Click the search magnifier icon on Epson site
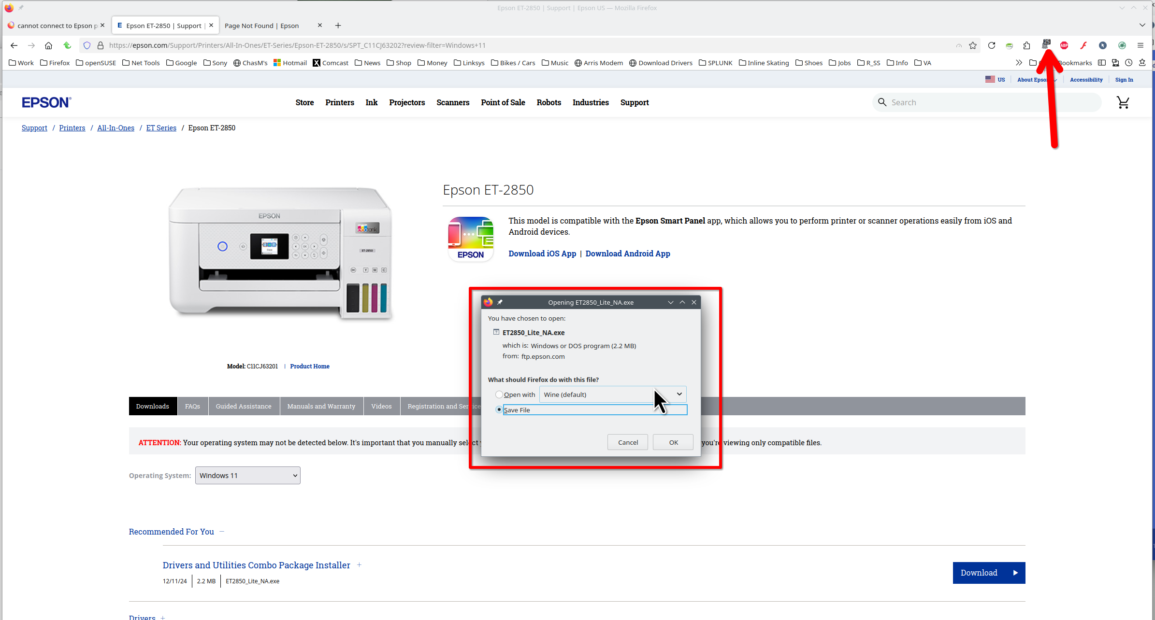Screen dimensions: 1155x620 882,102
